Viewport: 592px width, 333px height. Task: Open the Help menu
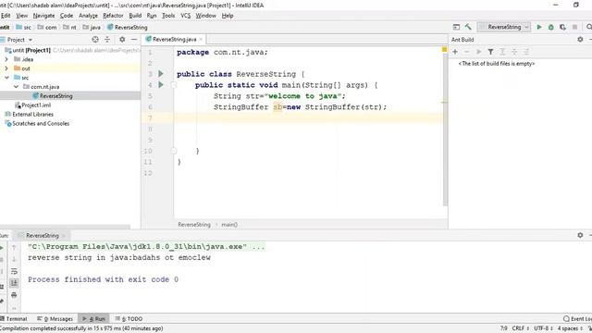coord(228,16)
